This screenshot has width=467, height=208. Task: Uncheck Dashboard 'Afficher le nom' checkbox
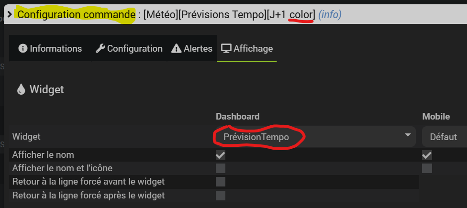point(221,155)
